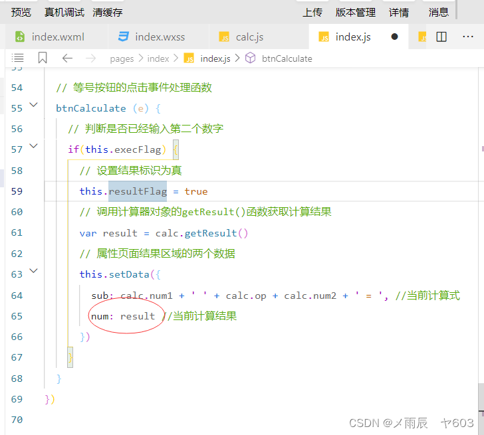The image size is (484, 435).
Task: Click 真机调试 remote debug button
Action: pos(64,13)
